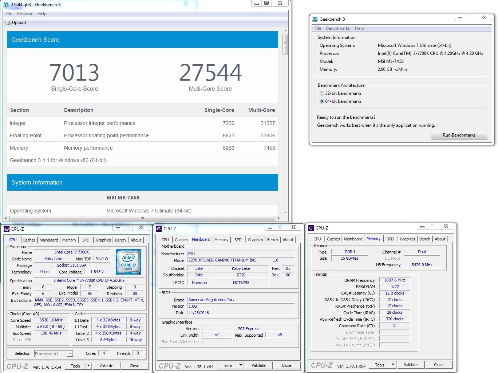Open Bench tab in CPU-Z CPU window
Viewport: 498px width, 373px height.
(x=120, y=240)
